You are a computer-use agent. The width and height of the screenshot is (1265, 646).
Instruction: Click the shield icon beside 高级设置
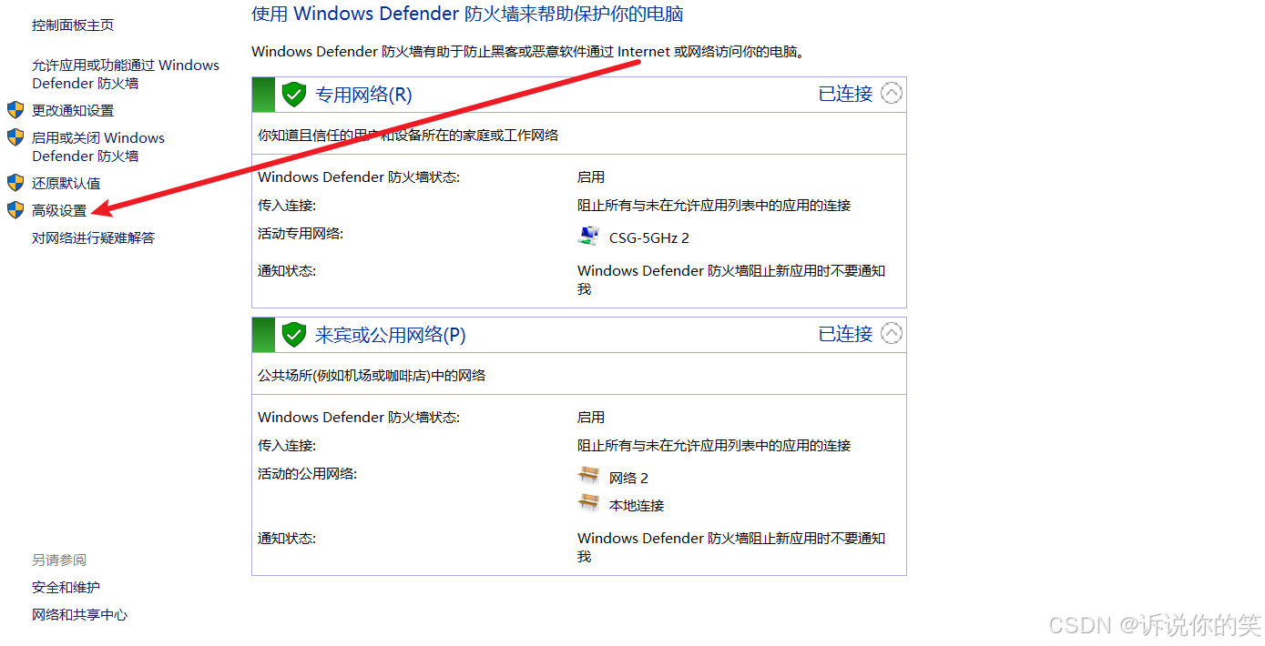pyautogui.click(x=15, y=210)
